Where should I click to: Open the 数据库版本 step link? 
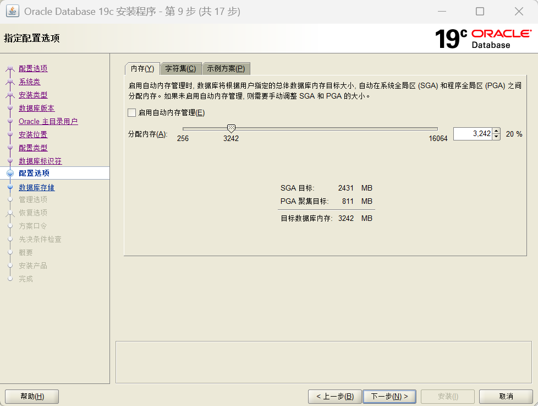pos(37,108)
